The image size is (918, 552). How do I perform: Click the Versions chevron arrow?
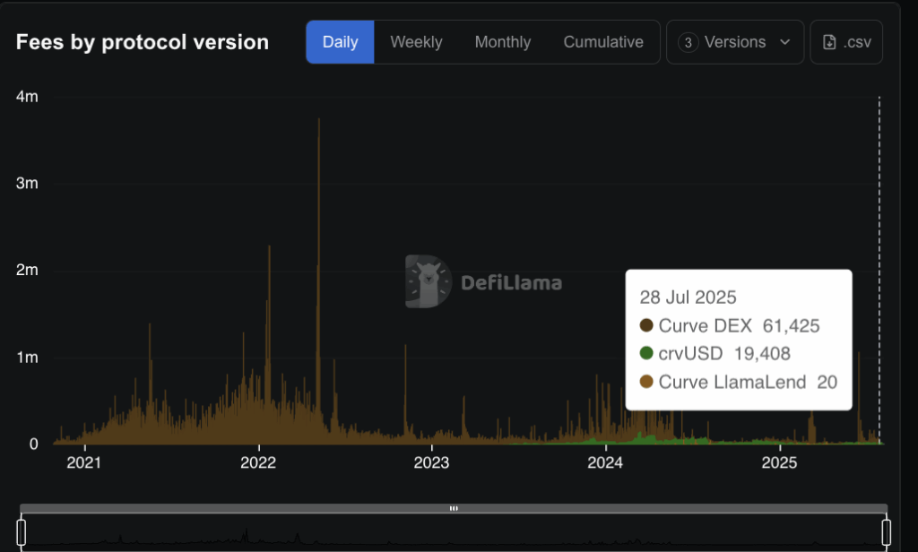[x=785, y=42]
